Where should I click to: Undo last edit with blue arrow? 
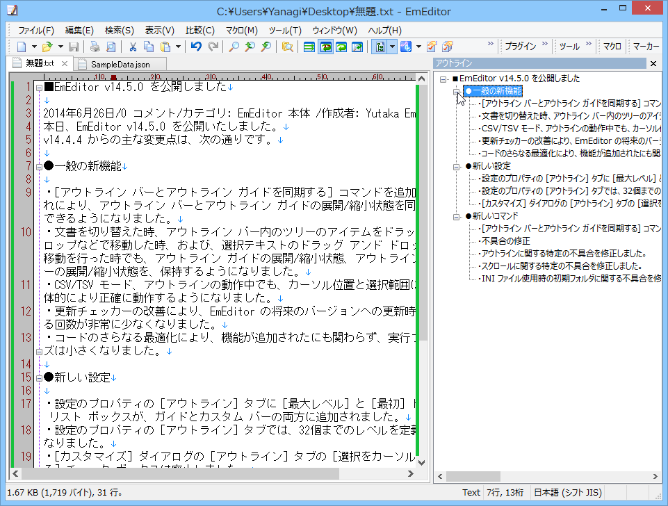tap(196, 47)
